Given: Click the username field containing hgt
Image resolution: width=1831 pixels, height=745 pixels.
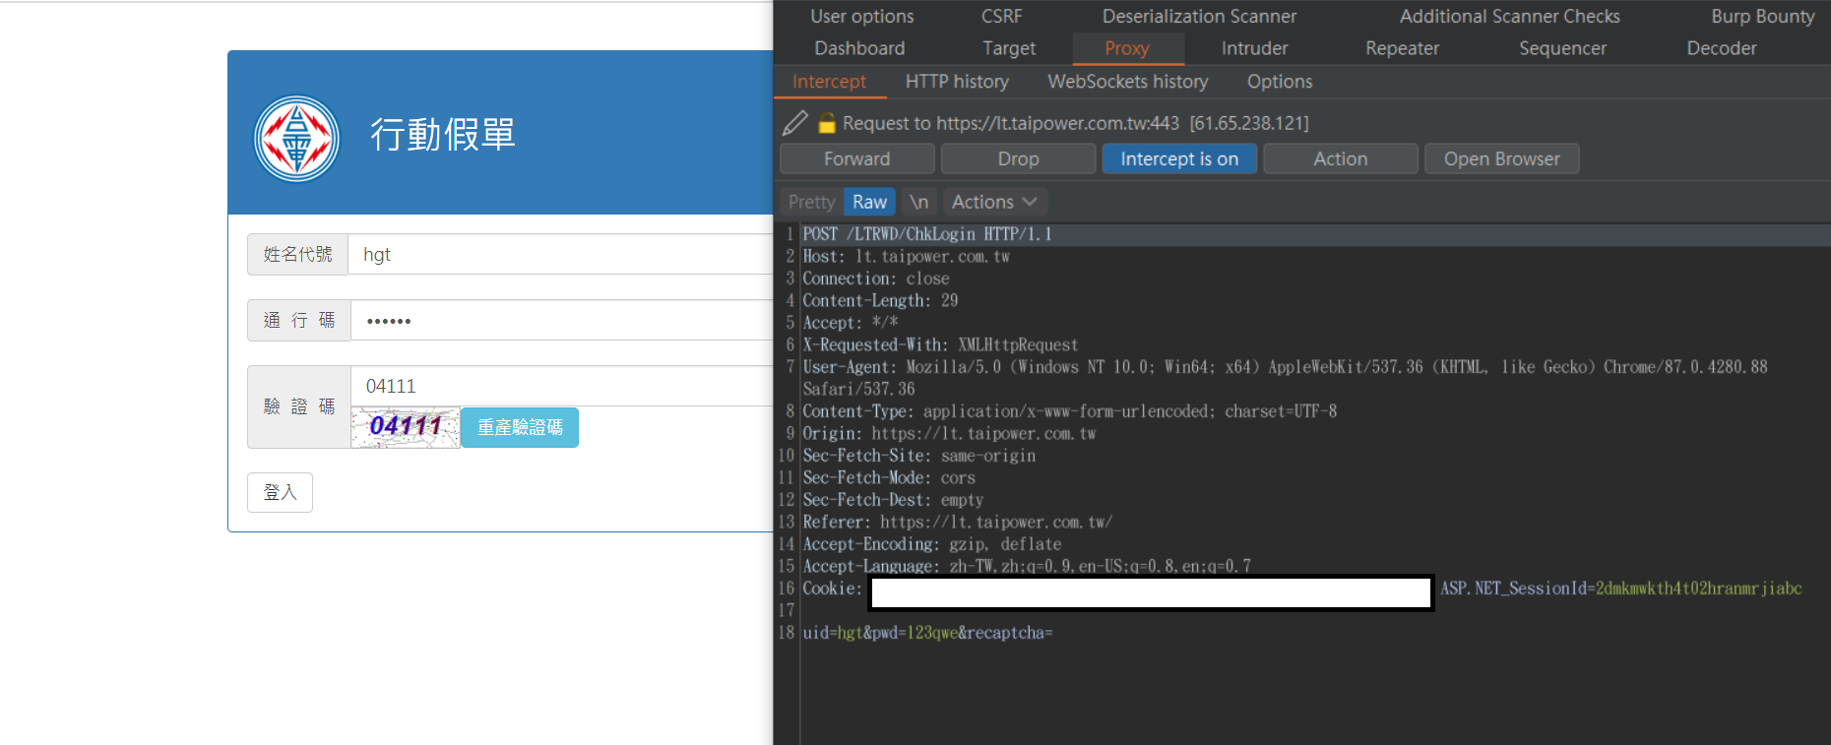Looking at the screenshot, I should [x=561, y=254].
